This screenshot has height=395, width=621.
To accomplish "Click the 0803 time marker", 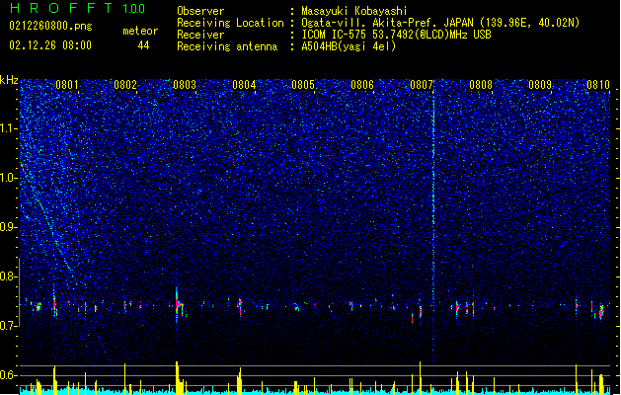I will 185,85.
